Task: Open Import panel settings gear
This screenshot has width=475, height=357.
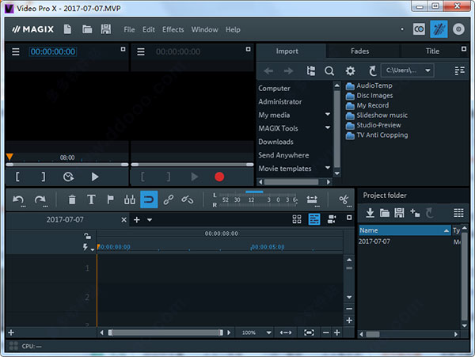Action: tap(350, 71)
